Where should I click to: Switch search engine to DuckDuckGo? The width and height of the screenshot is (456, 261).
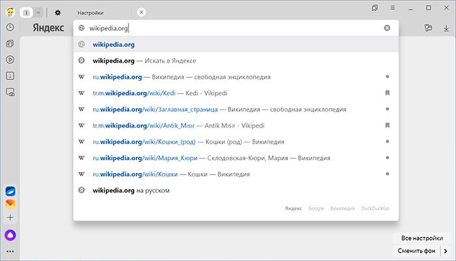pos(375,208)
